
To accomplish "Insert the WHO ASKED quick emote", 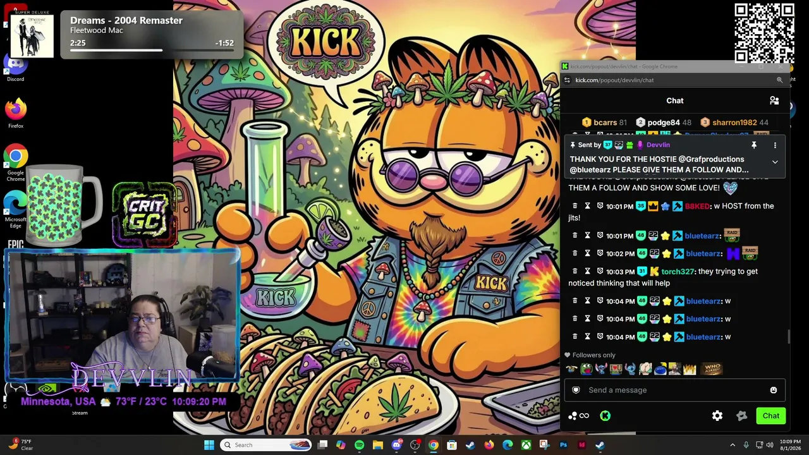I will coord(712,369).
